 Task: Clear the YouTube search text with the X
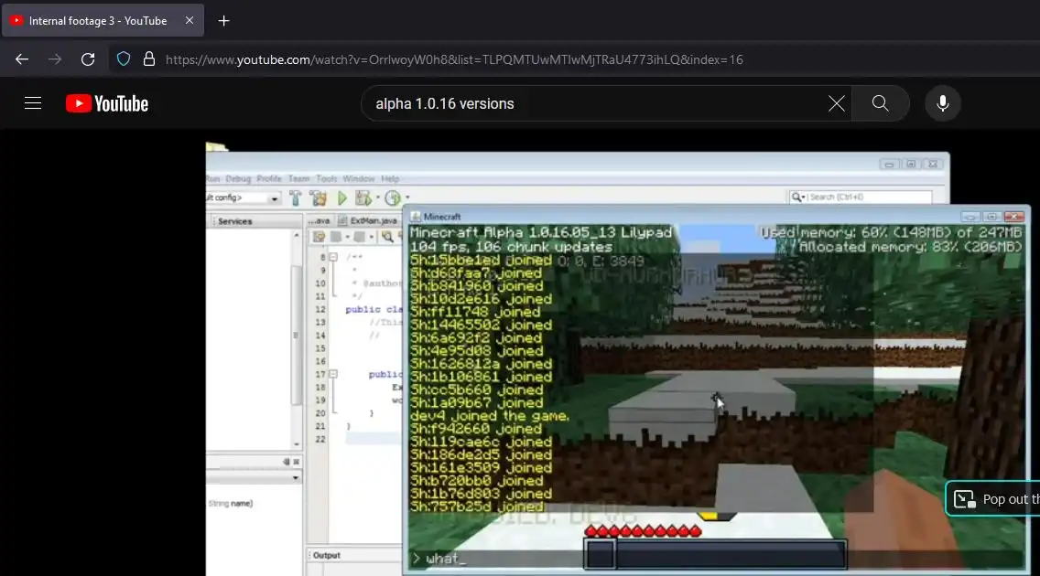(x=837, y=103)
